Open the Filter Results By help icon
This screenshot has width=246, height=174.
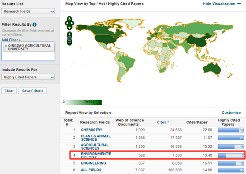click(34, 25)
